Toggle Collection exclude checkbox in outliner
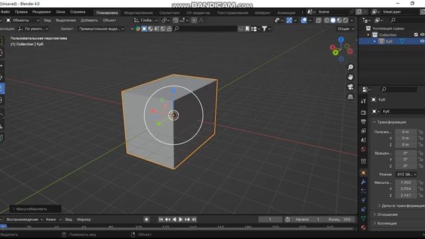Image resolution: width=425 pixels, height=239 pixels. coord(416,35)
